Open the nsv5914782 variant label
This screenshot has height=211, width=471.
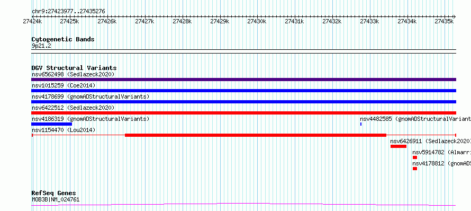coord(441,152)
